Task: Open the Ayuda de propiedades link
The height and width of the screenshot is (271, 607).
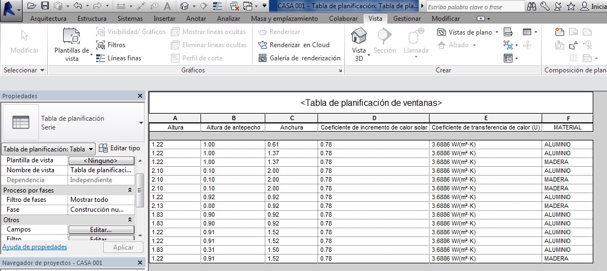Action: pyautogui.click(x=35, y=247)
